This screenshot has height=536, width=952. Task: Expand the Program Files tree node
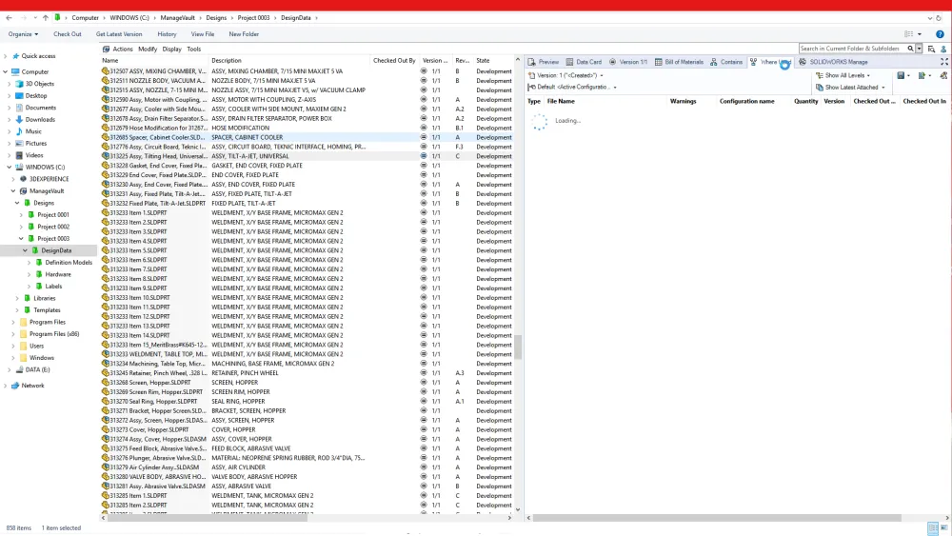tap(13, 323)
